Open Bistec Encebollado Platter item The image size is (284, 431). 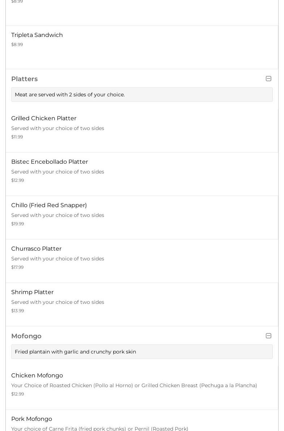pos(50,162)
